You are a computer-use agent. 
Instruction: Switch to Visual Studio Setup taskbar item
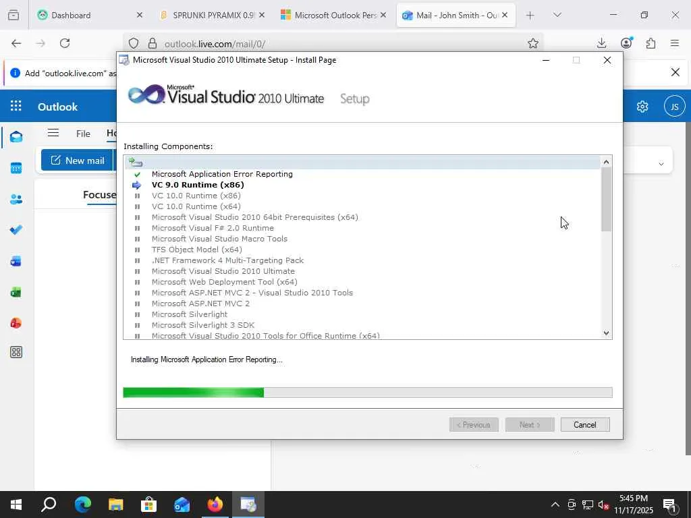click(x=248, y=505)
